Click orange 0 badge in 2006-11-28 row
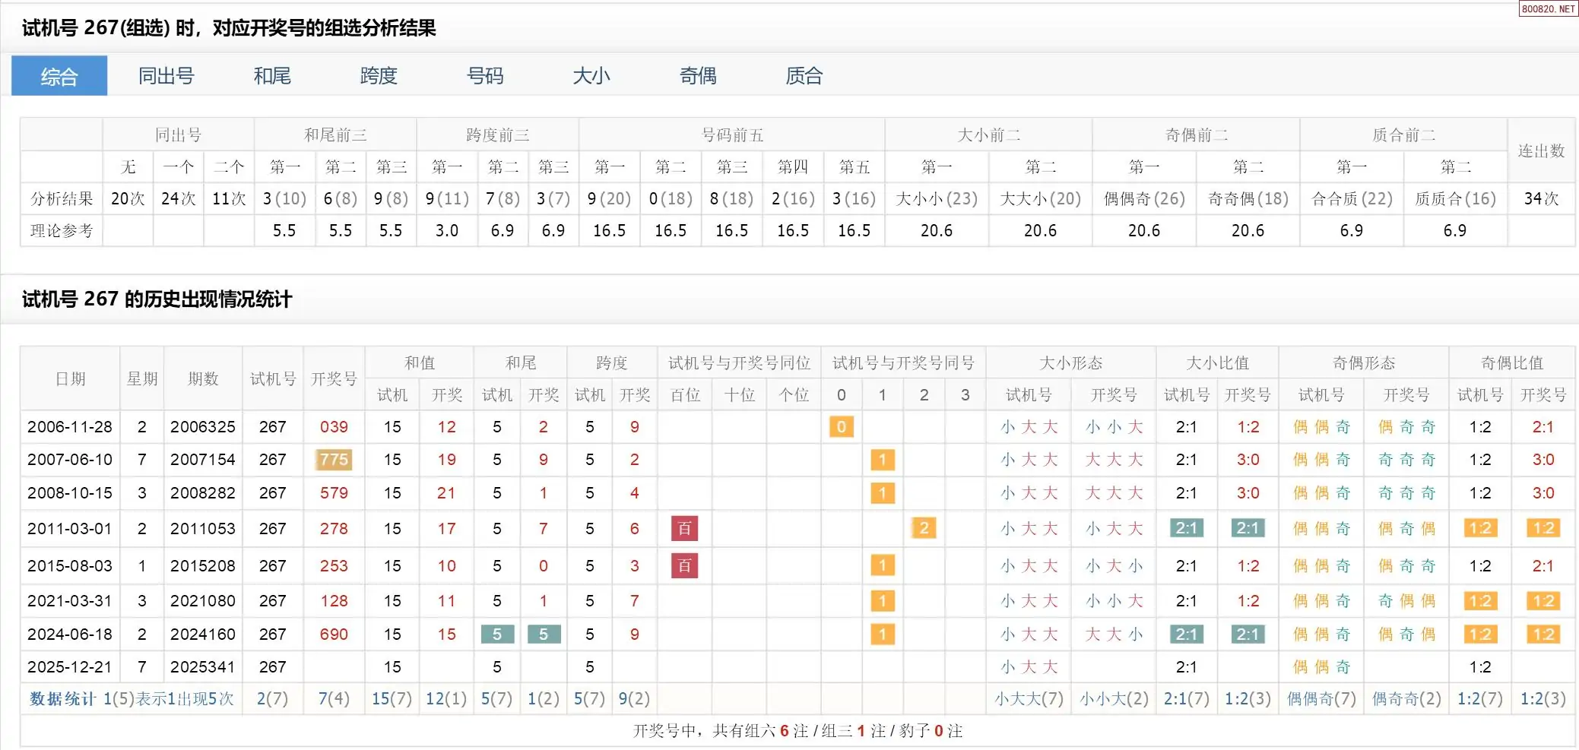This screenshot has height=750, width=1579. pyautogui.click(x=841, y=427)
